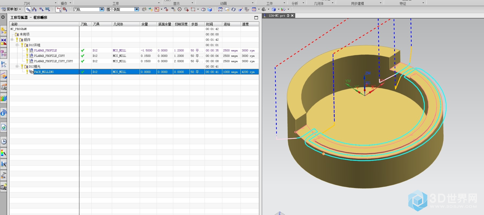Toggle the lightbulb of the 铝件 group
Viewport: 484px width, 215px height.
(17, 40)
